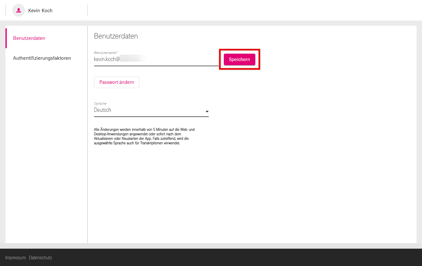Click the Sprache field label
The width and height of the screenshot is (422, 266).
pos(100,103)
